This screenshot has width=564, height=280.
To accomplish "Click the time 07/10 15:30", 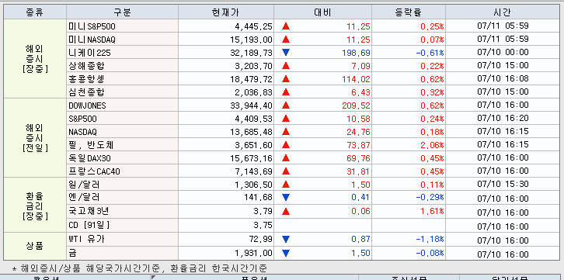I will [x=503, y=184].
